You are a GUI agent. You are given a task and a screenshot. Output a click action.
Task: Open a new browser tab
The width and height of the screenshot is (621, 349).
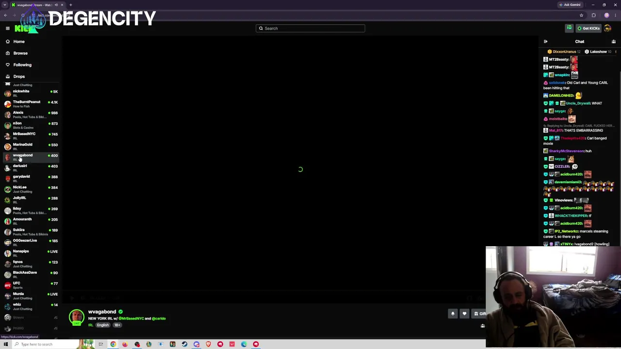click(70, 5)
